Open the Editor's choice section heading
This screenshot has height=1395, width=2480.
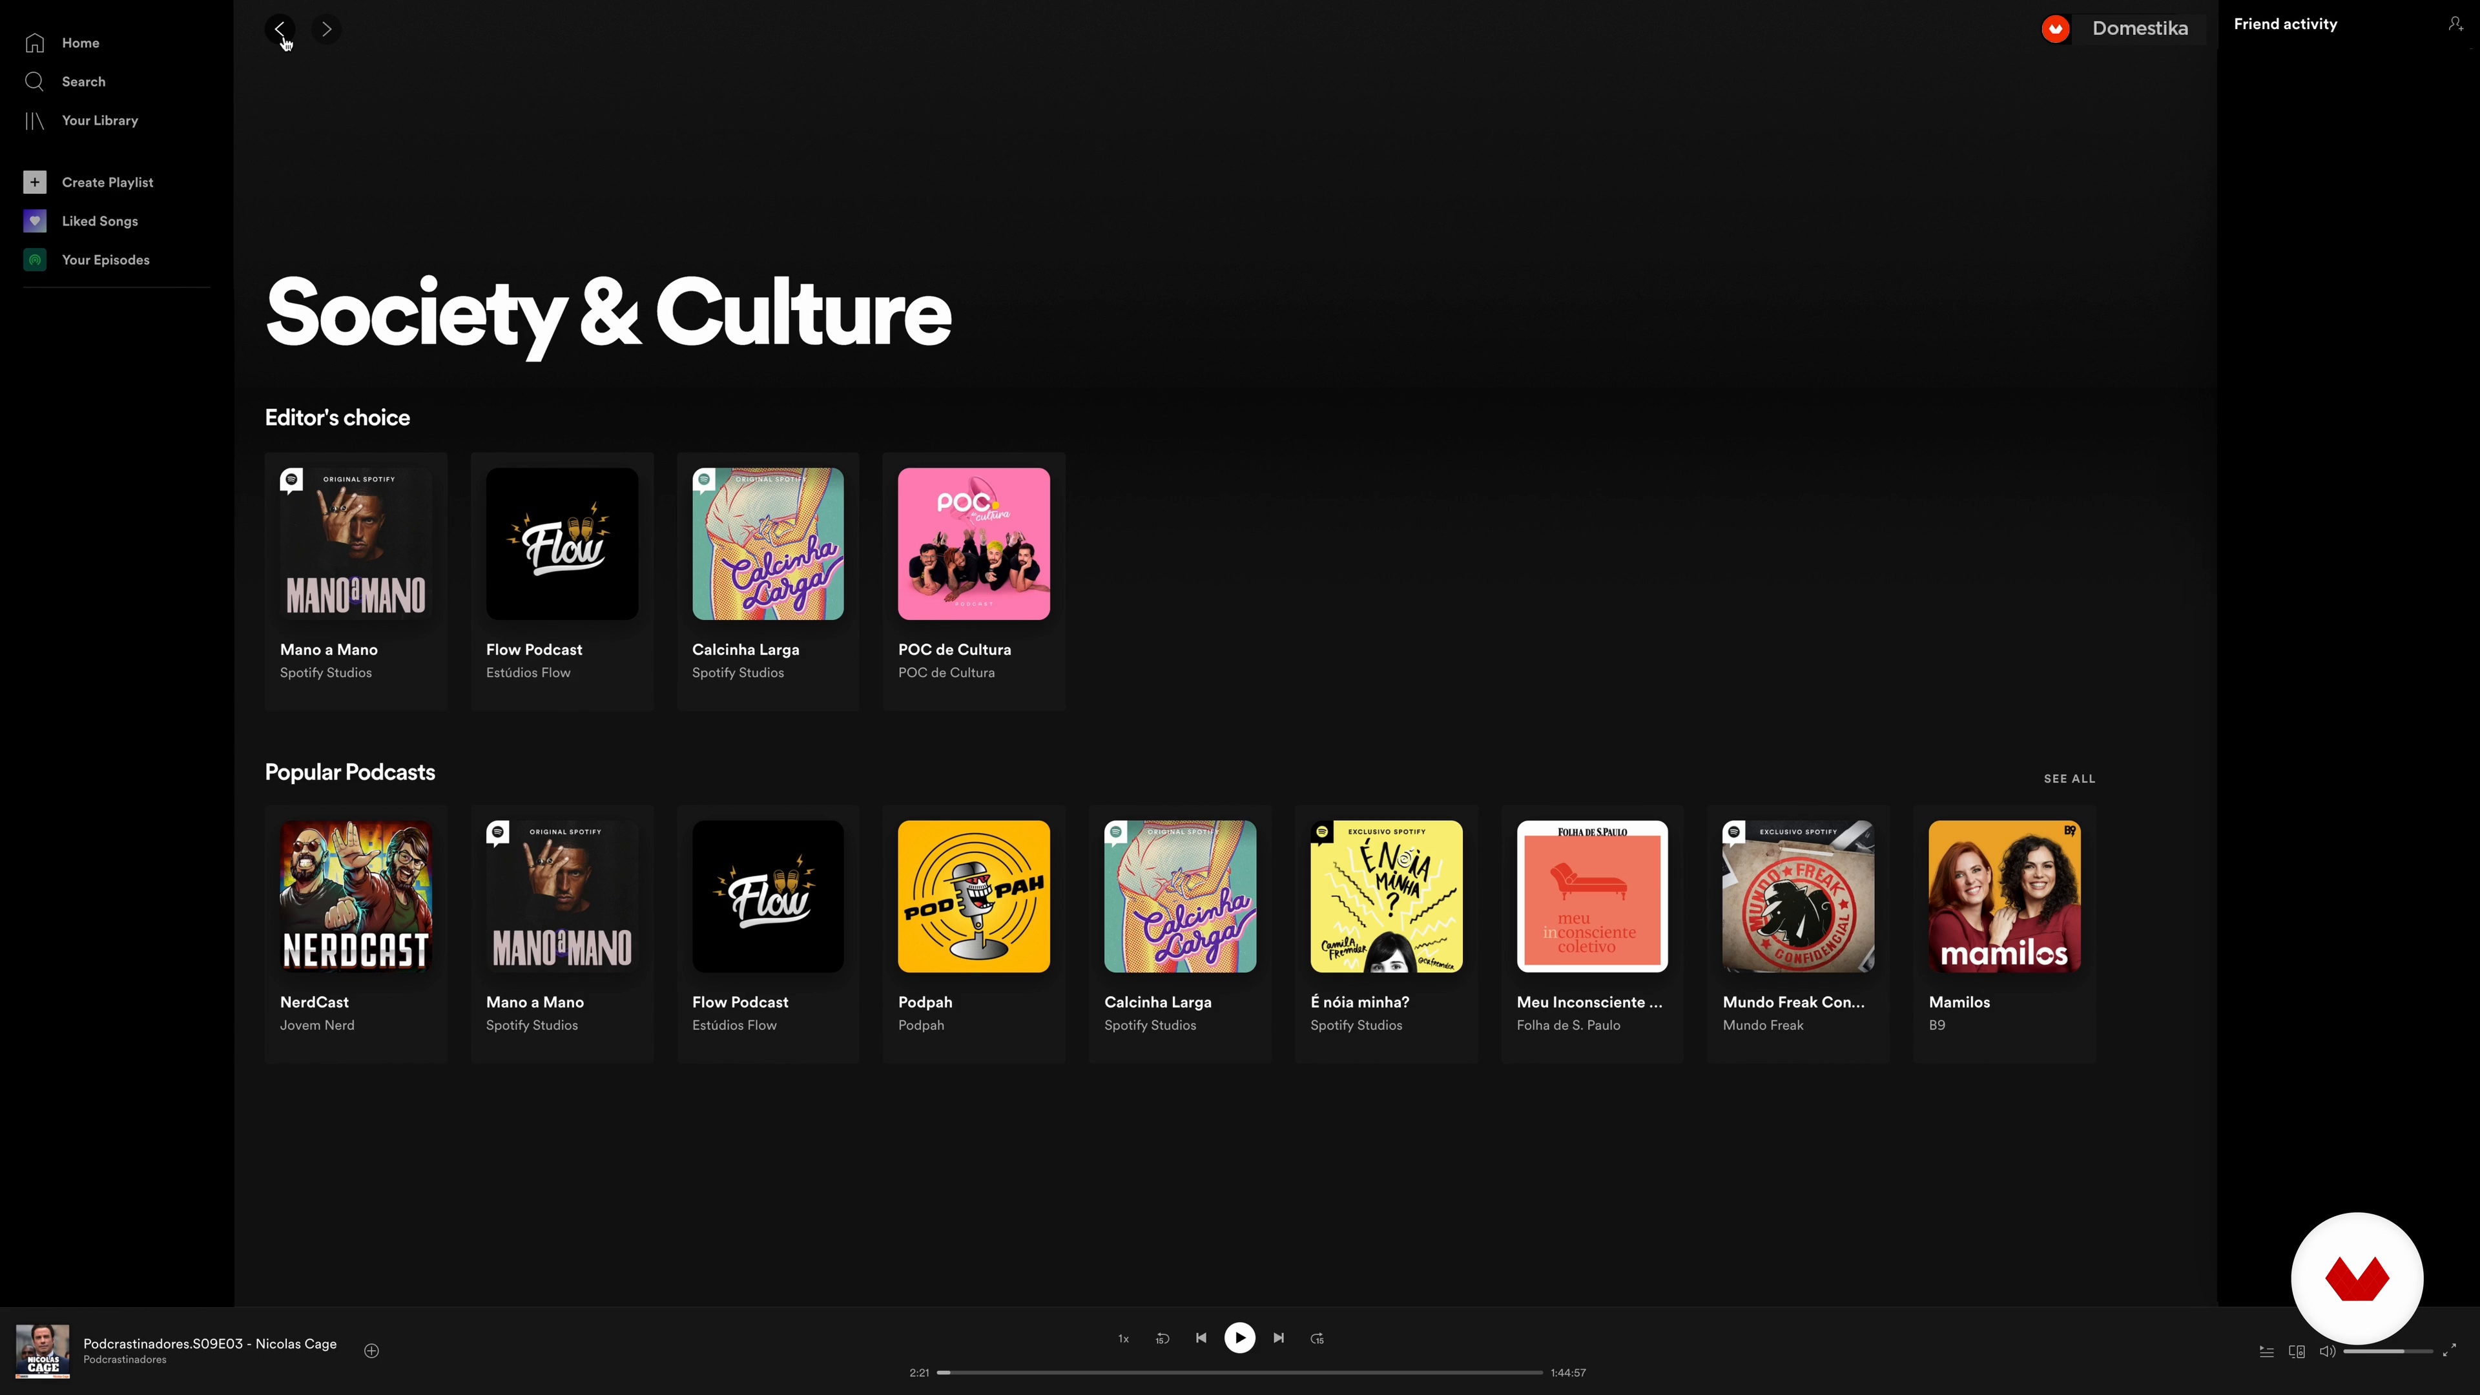[x=337, y=417]
